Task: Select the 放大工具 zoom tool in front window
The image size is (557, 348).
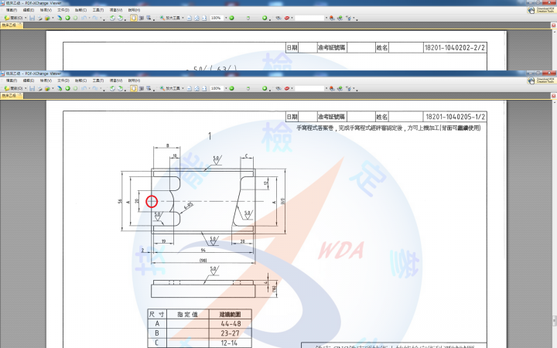Action: [x=169, y=88]
